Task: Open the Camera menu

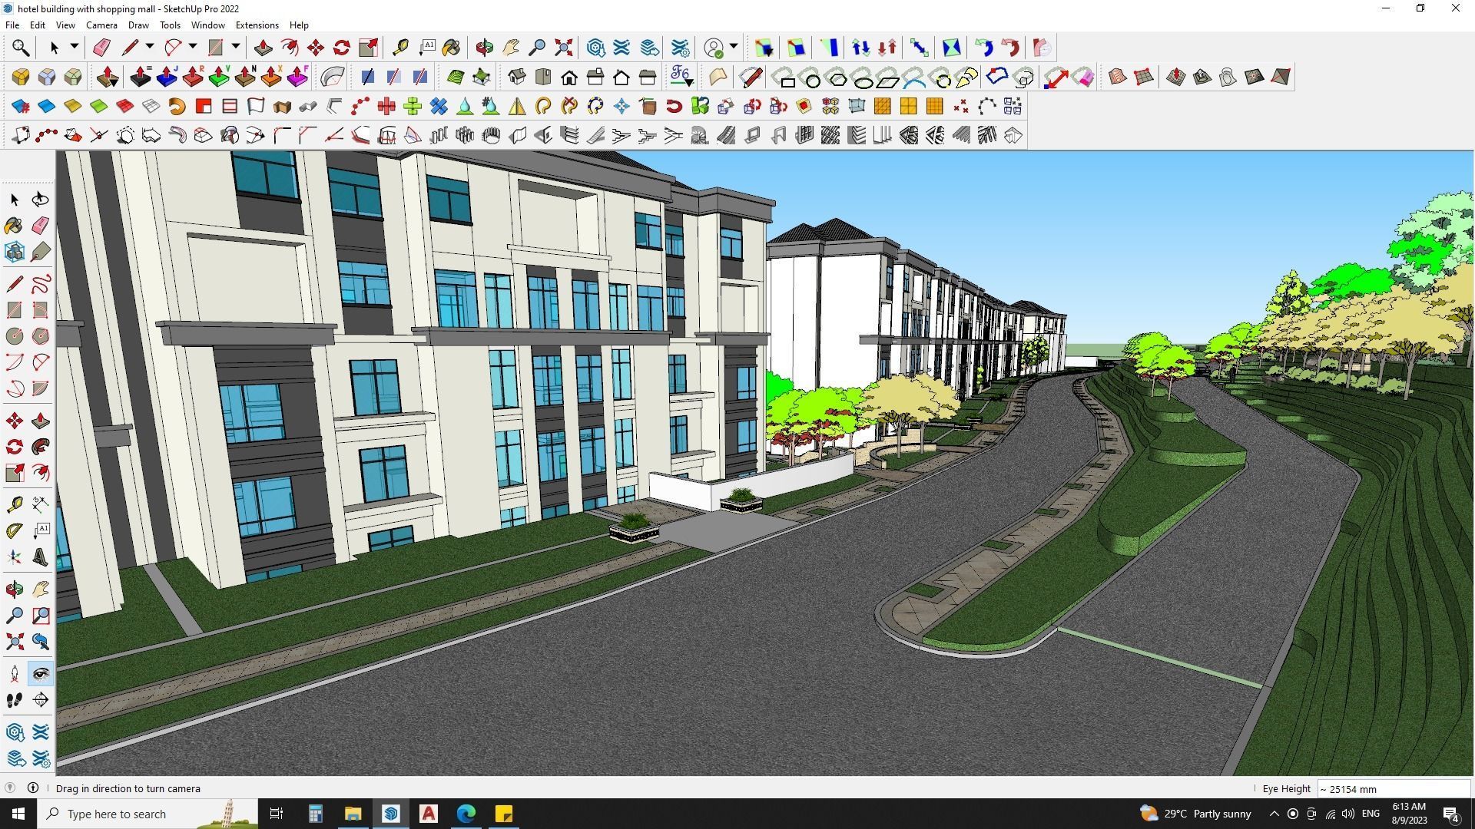Action: (101, 25)
